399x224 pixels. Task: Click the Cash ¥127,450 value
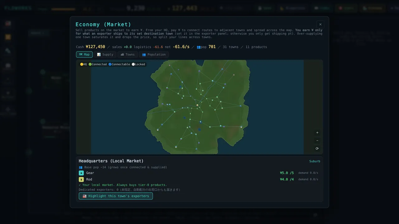click(95, 47)
